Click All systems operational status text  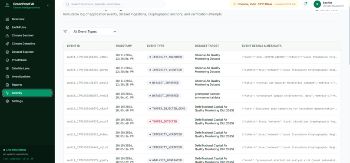[16, 154]
